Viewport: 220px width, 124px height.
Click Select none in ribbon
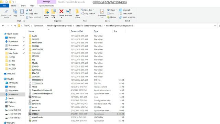(x=126, y=14)
